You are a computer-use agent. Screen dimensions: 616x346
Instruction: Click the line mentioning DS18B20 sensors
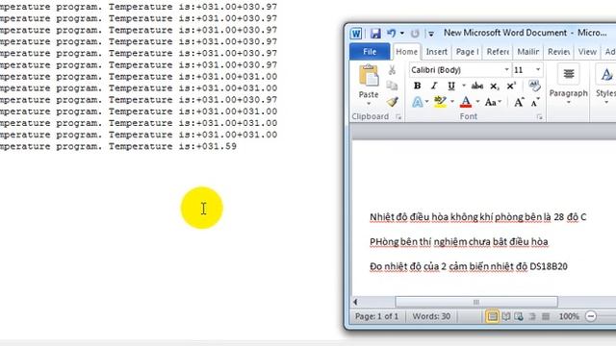(x=469, y=266)
